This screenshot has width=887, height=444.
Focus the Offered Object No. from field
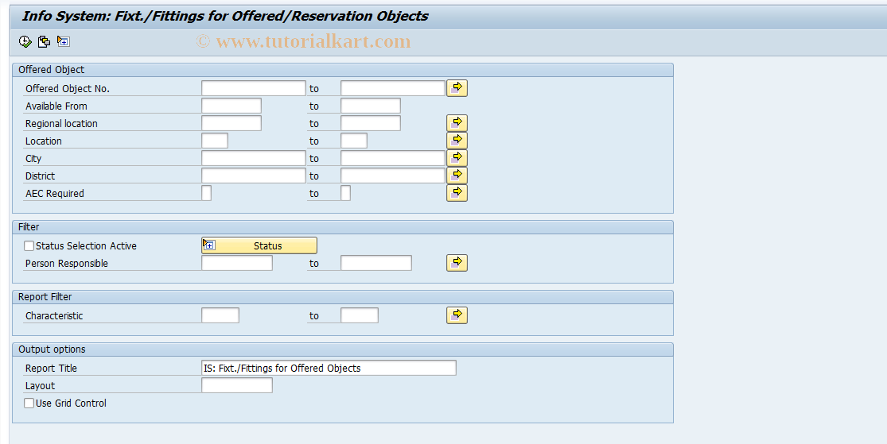(x=254, y=88)
